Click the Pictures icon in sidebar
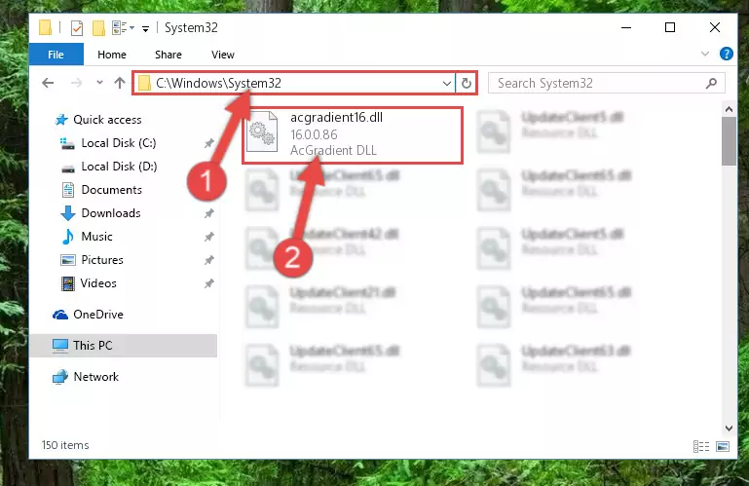The width and height of the screenshot is (749, 486). click(68, 260)
